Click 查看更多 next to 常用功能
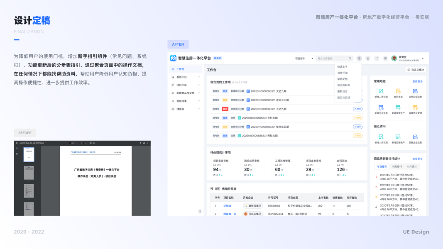This screenshot has height=249, width=443. pos(418,81)
